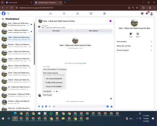Choose a GIF icon
Screen dimensions: 157x126
coord(50,106)
